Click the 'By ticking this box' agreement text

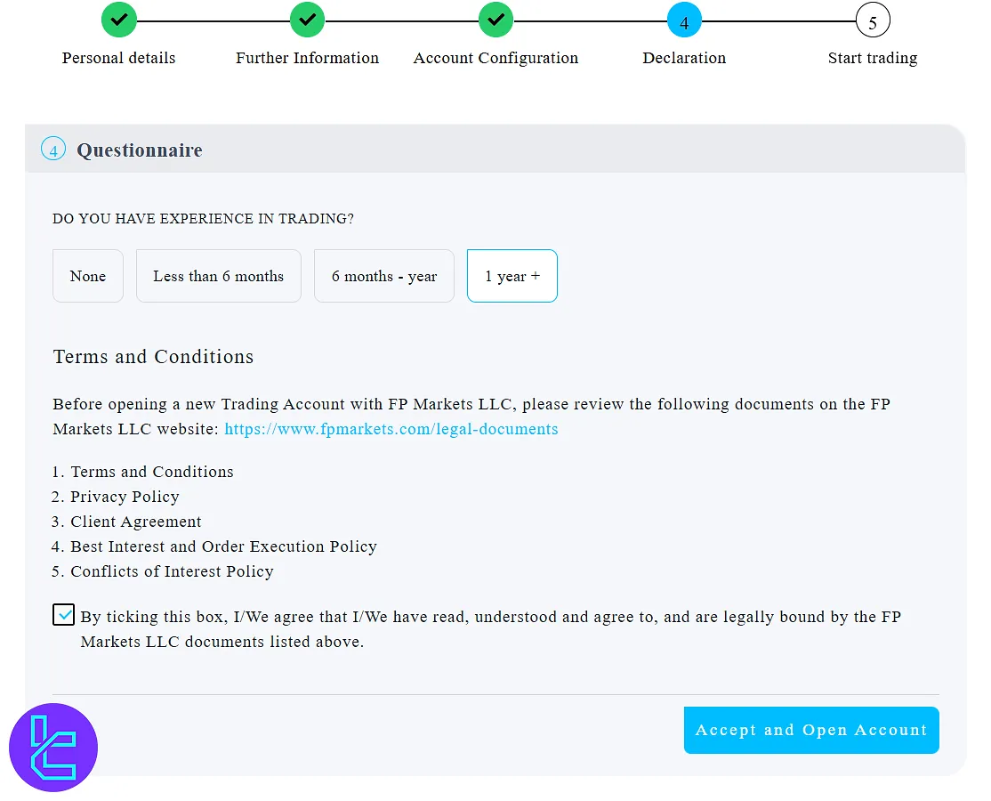(x=490, y=629)
